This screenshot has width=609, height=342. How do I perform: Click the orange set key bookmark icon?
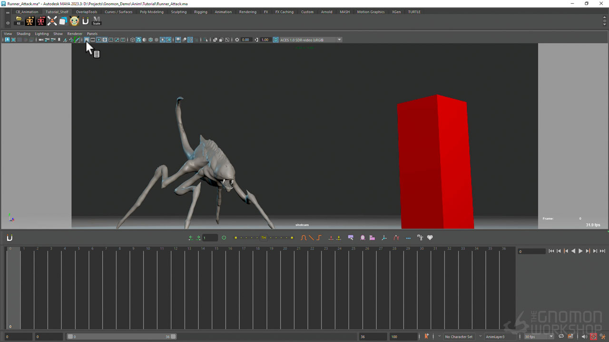coord(426,336)
